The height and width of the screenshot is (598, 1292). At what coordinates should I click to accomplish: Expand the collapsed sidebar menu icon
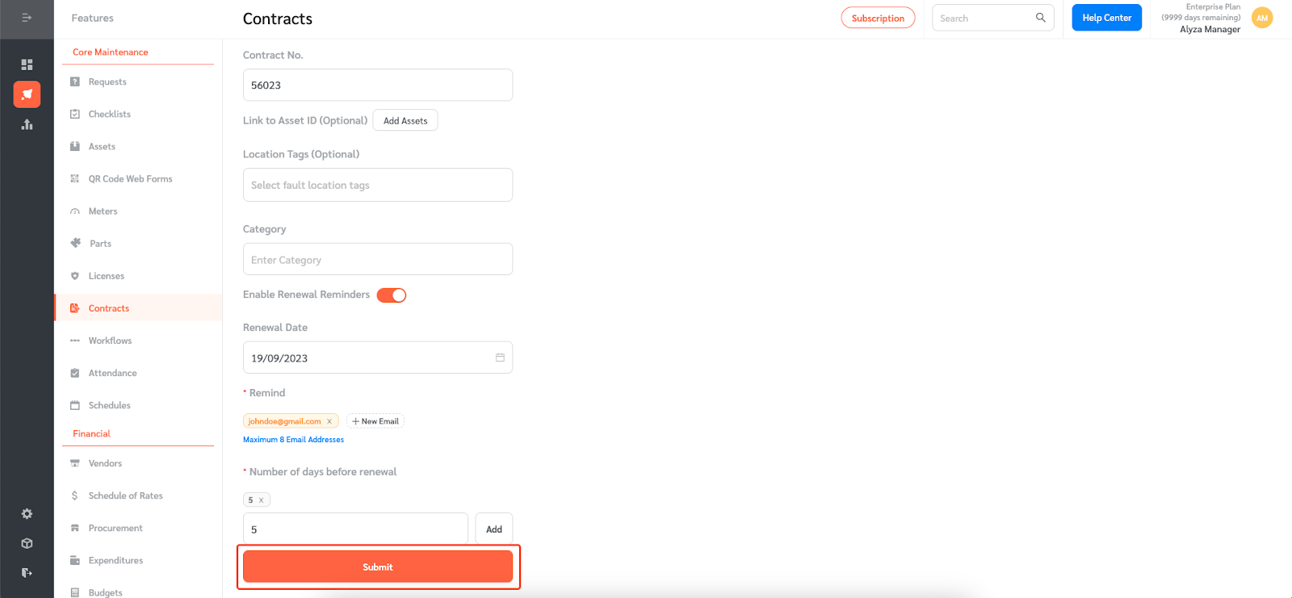click(27, 17)
